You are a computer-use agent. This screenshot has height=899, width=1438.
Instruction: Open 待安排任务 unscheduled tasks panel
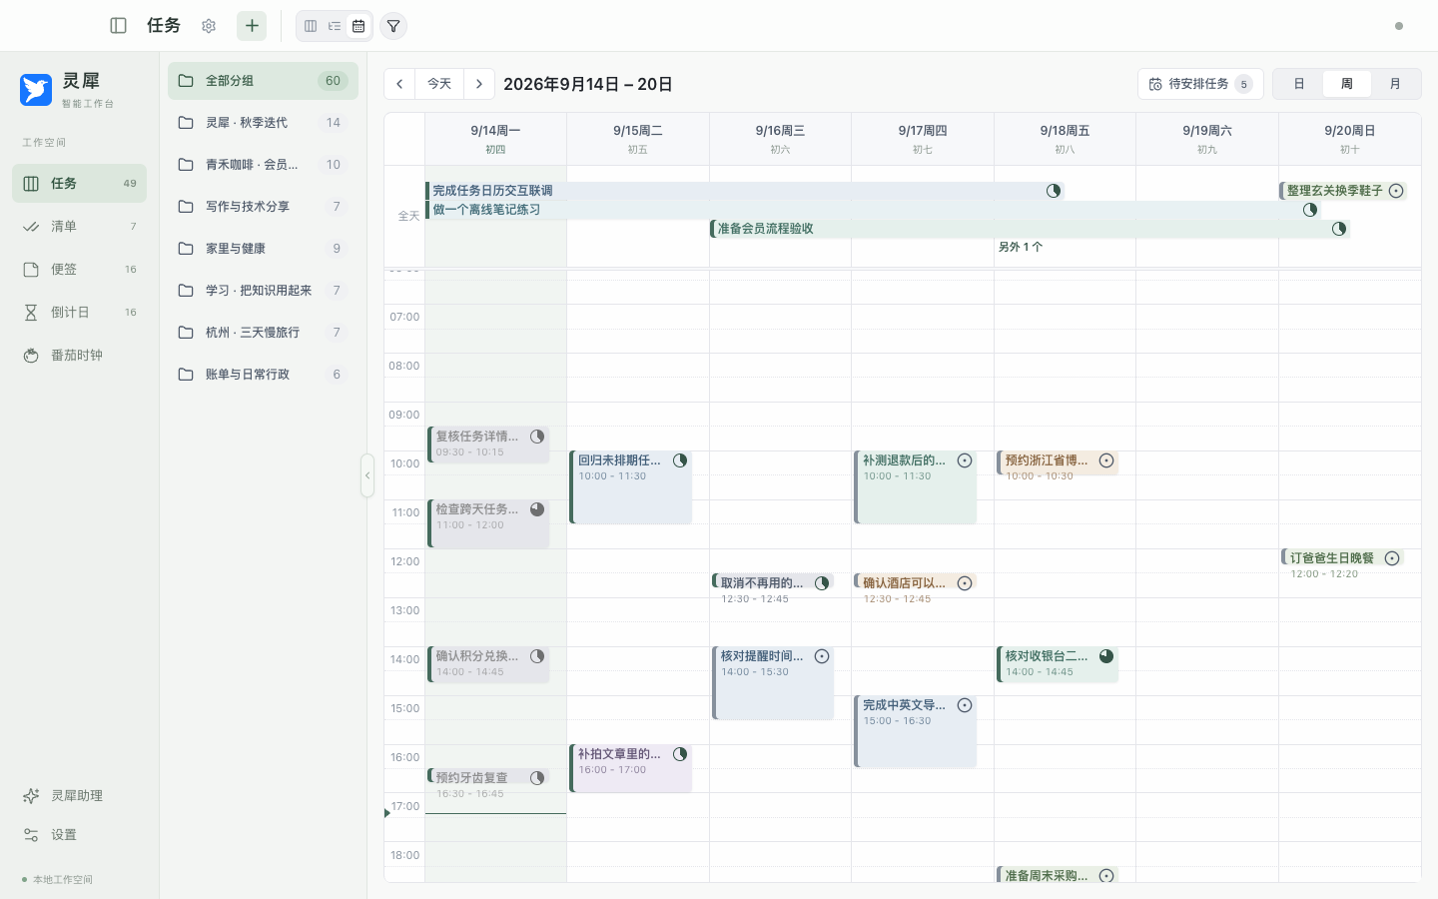[1200, 84]
